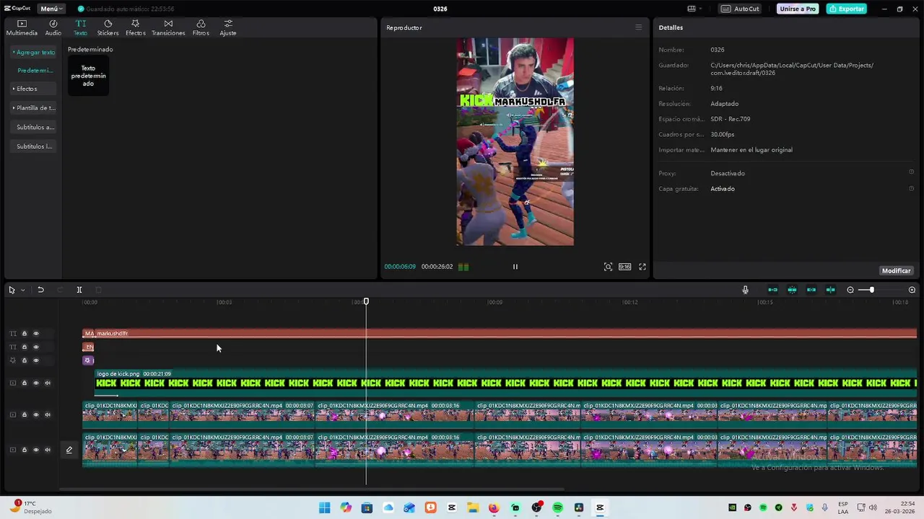The height and width of the screenshot is (519, 924).
Task: Open the Proxy info icon
Action: 911,172
